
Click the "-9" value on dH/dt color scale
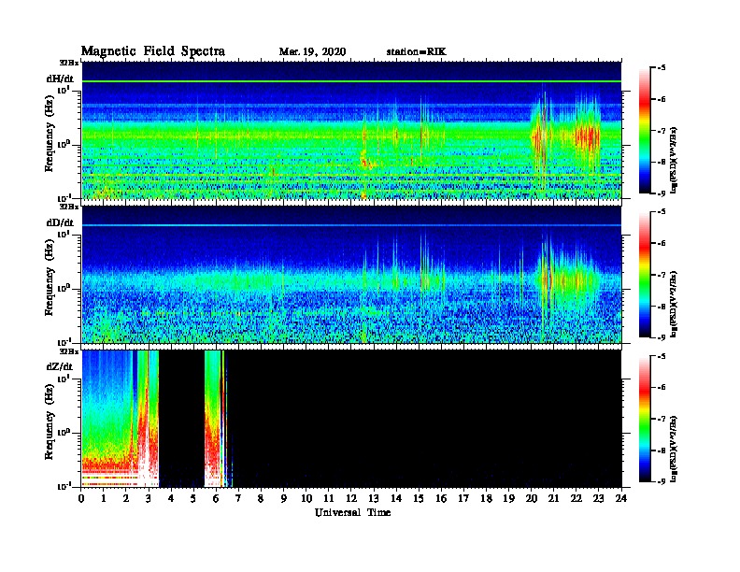click(x=661, y=193)
